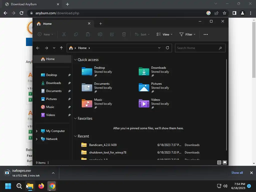
Task: Select Downloads in navigation pane
Action: click(53, 83)
